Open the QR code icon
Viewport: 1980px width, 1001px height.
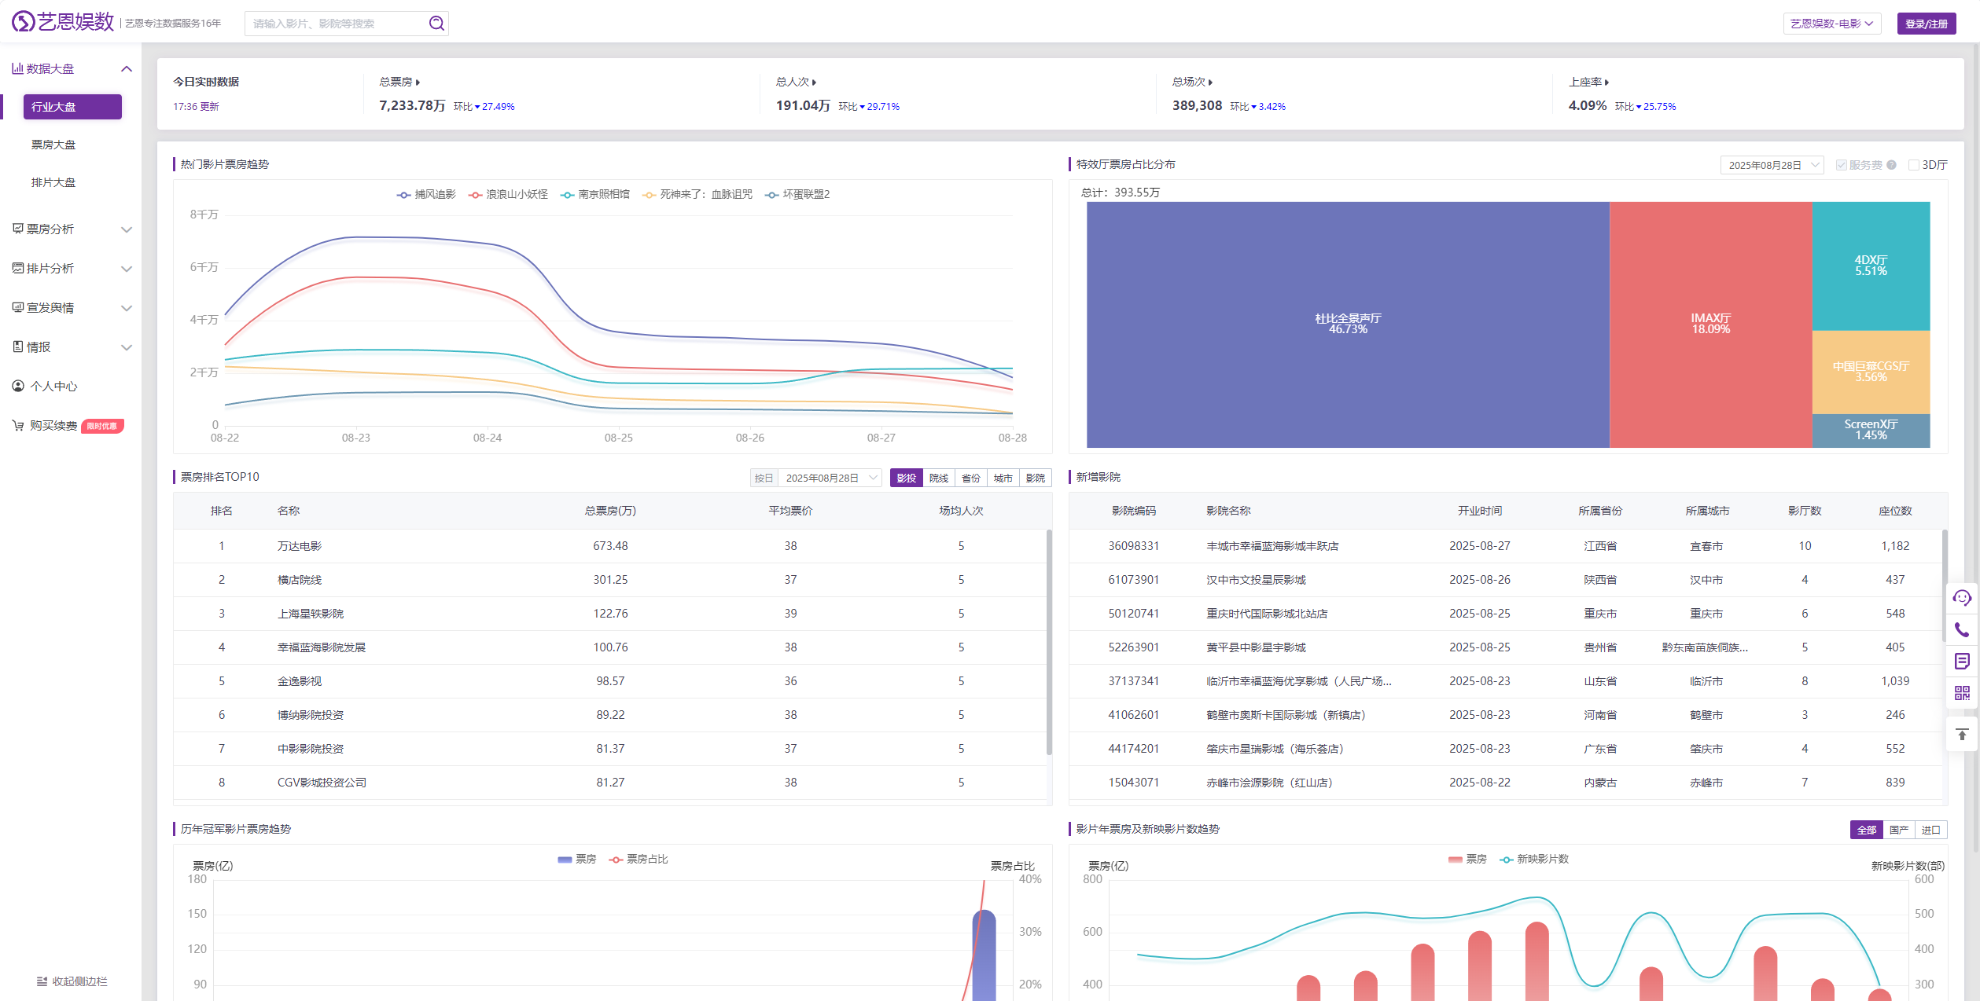pos(1962,693)
